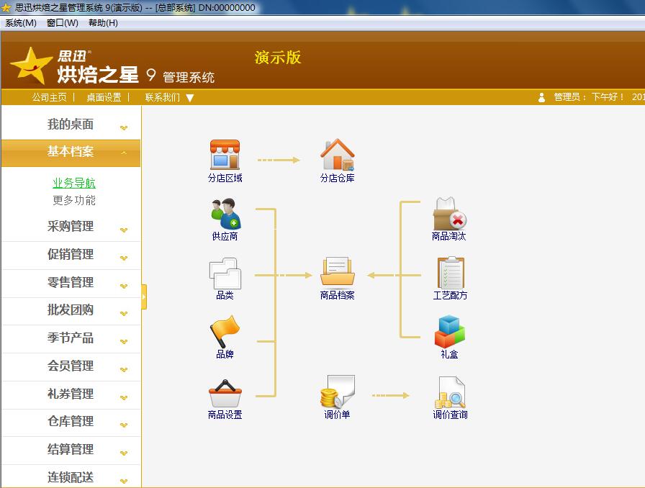The height and width of the screenshot is (488, 645).
Task: Open the 系统(M) menu
Action: click(21, 23)
